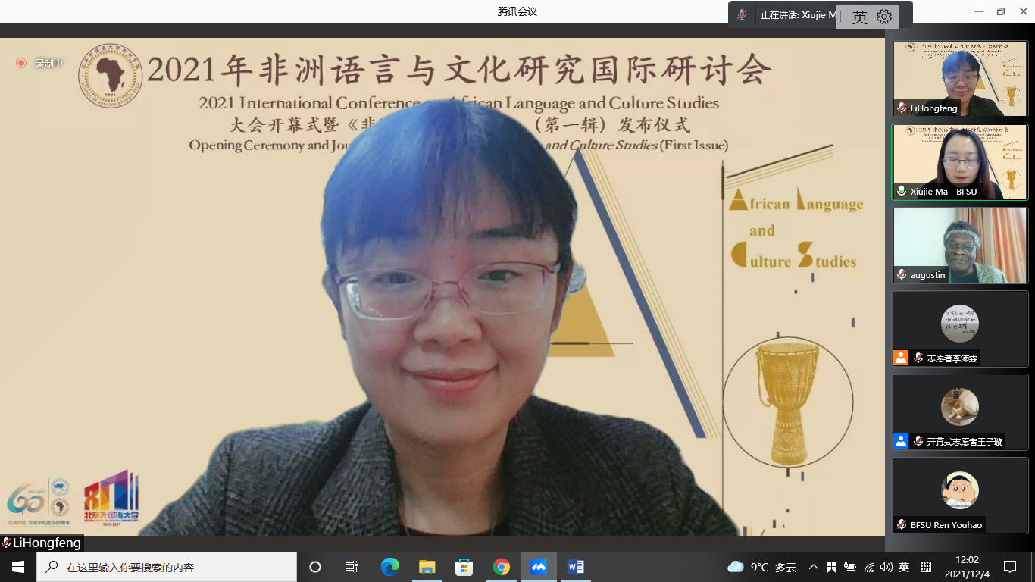Select augustin's video thumbnail
The image size is (1035, 582).
point(959,246)
